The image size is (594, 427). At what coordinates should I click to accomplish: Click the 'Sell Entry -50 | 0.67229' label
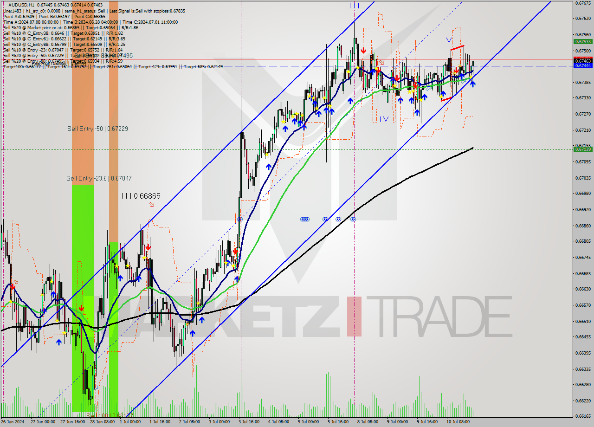pyautogui.click(x=97, y=129)
